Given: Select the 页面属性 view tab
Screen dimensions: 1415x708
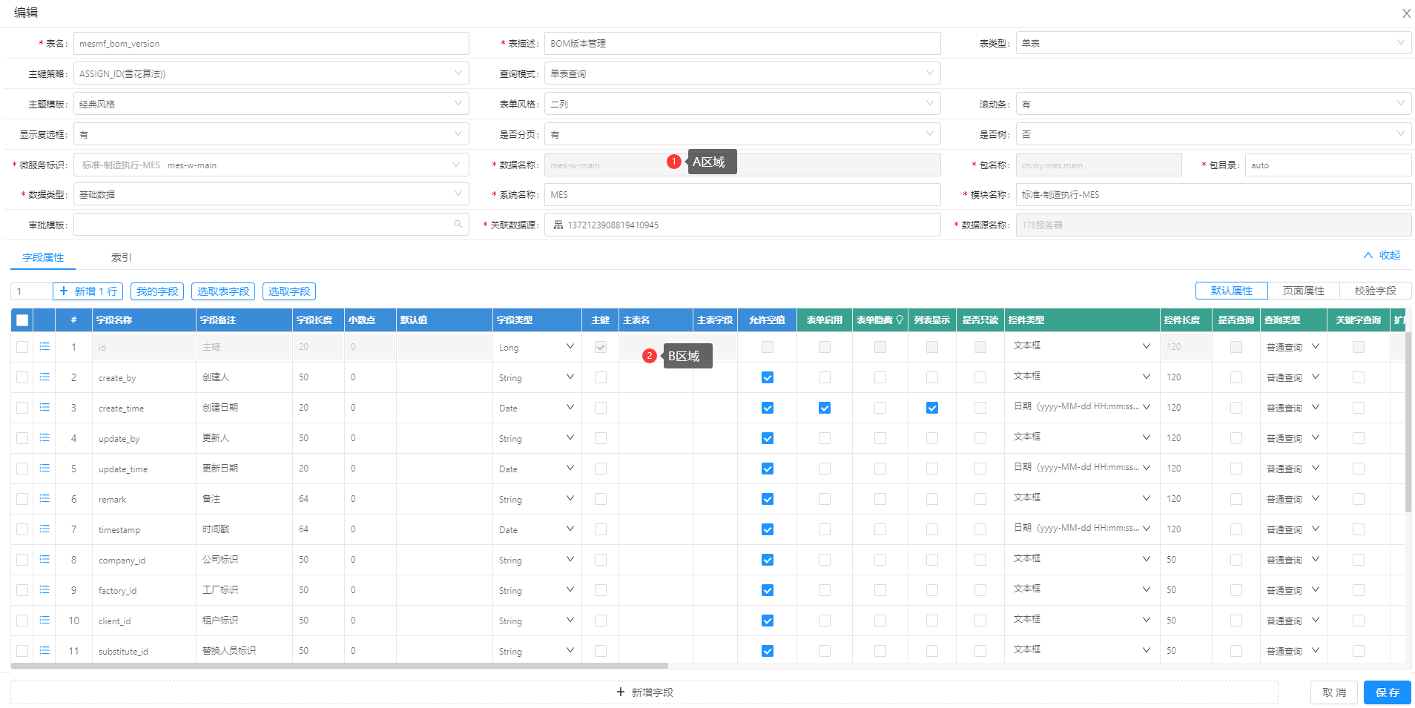Looking at the screenshot, I should pyautogui.click(x=1304, y=291).
